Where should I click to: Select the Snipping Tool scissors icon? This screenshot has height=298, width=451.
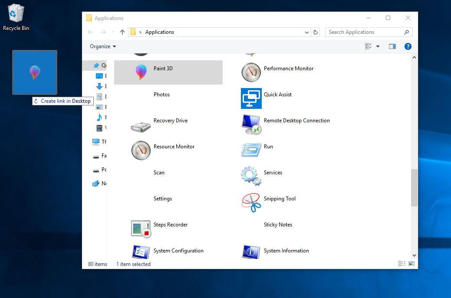(x=251, y=203)
